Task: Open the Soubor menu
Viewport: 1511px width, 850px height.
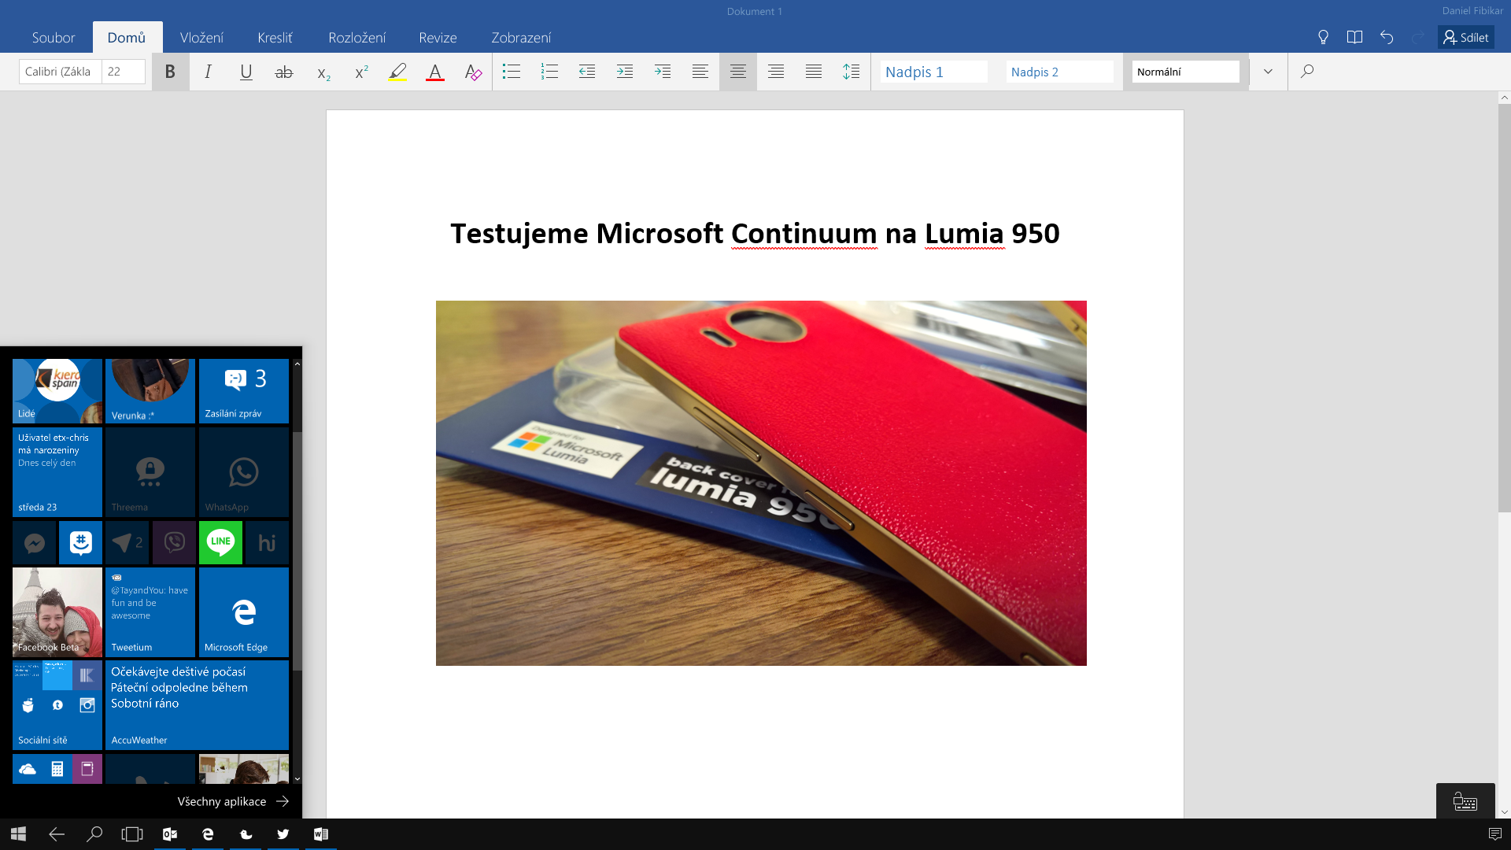Action: point(54,38)
